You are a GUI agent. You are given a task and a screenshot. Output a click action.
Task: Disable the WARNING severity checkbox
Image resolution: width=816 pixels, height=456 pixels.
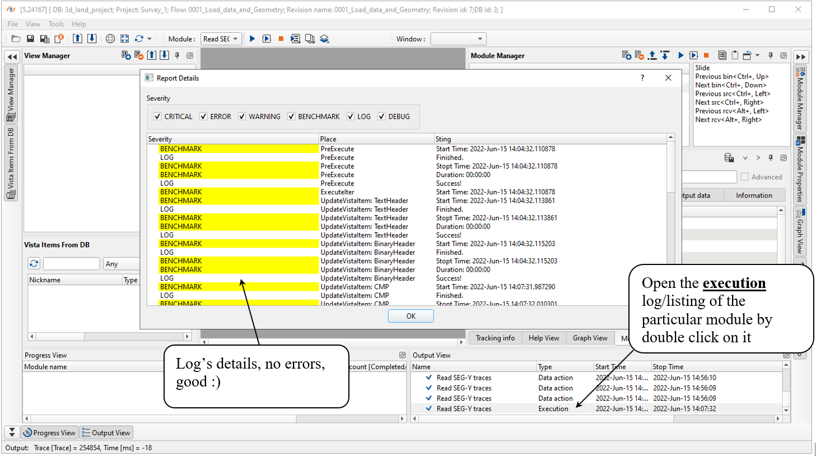pos(242,117)
